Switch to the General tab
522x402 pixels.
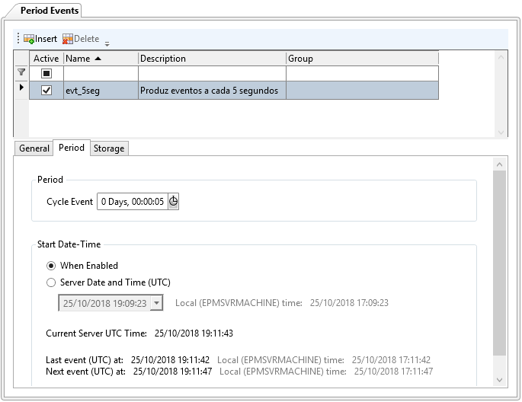[x=34, y=148]
